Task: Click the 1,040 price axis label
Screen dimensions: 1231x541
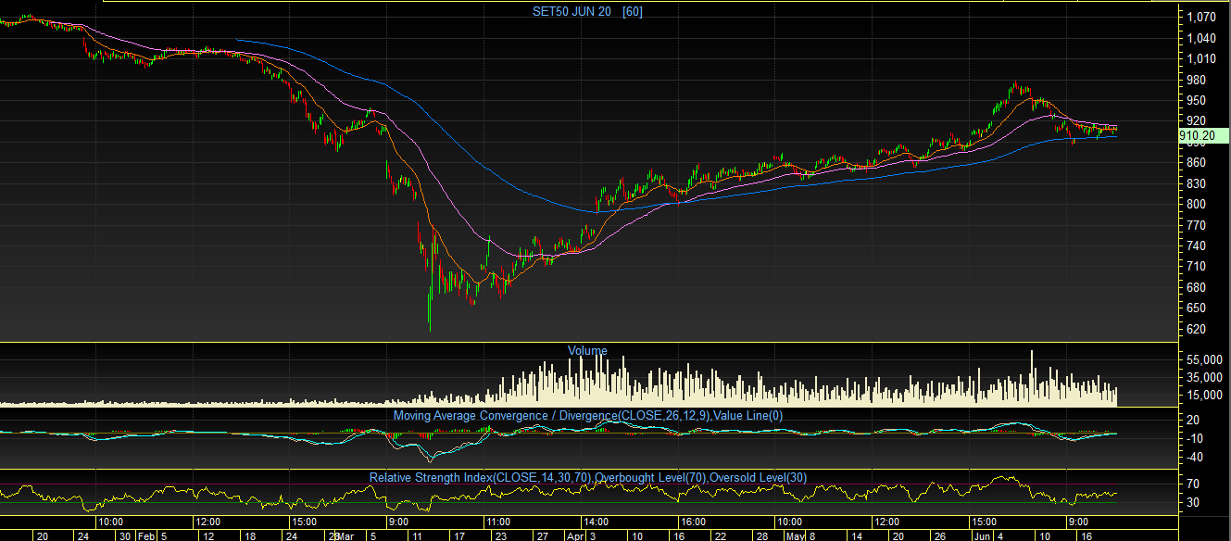Action: point(1201,38)
